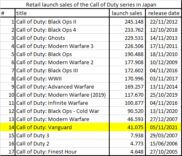Click the 'release date' column header
The height and width of the screenshot is (156, 182).
point(164,13)
